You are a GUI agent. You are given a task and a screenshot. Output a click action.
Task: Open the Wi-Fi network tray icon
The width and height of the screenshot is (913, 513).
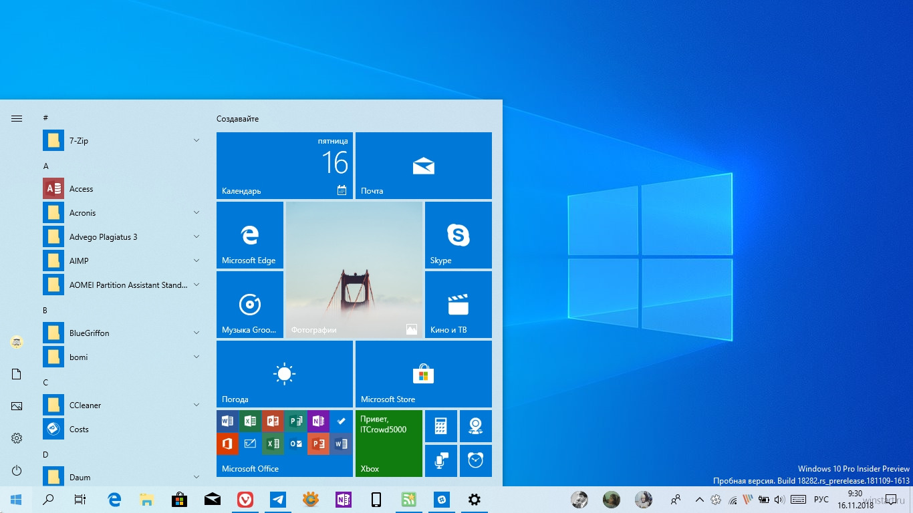click(x=733, y=500)
